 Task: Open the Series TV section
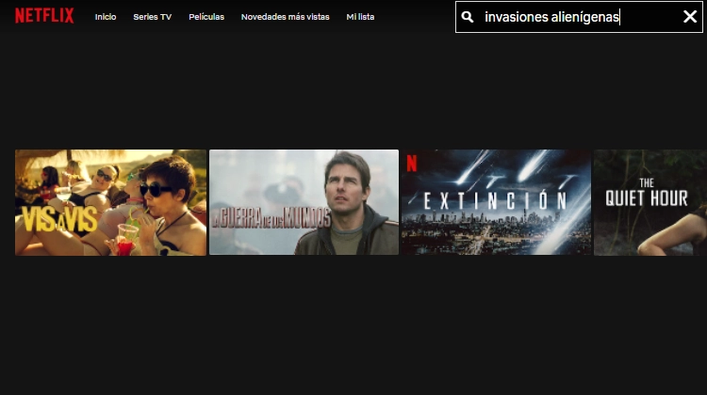click(x=153, y=17)
